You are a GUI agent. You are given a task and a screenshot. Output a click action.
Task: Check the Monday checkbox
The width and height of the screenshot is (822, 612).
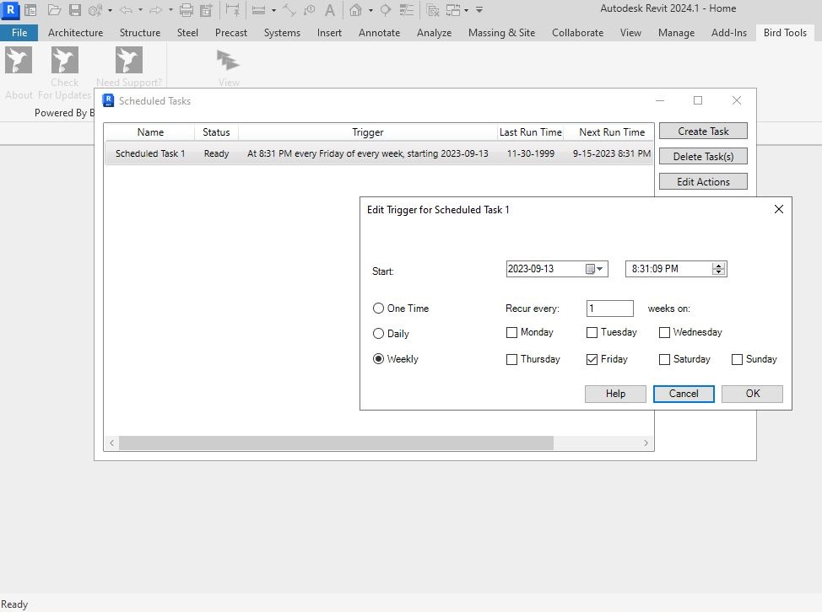[511, 332]
